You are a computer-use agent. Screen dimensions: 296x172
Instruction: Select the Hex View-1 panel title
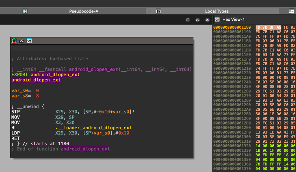click(x=233, y=20)
